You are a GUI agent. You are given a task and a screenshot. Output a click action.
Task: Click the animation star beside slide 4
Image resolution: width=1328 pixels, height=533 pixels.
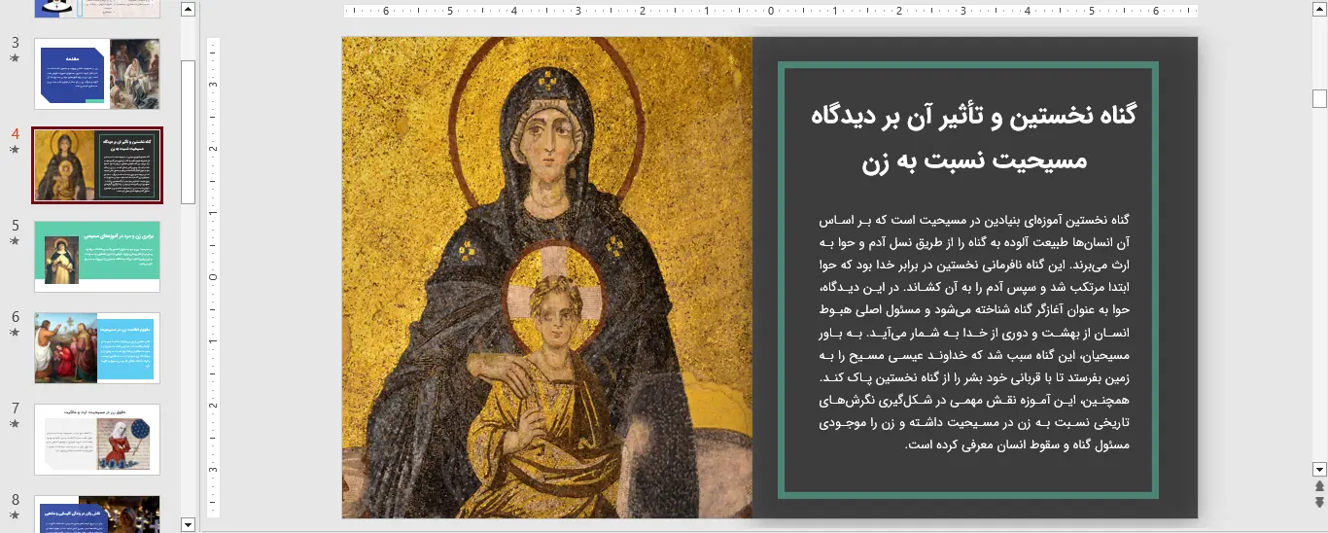tap(15, 150)
